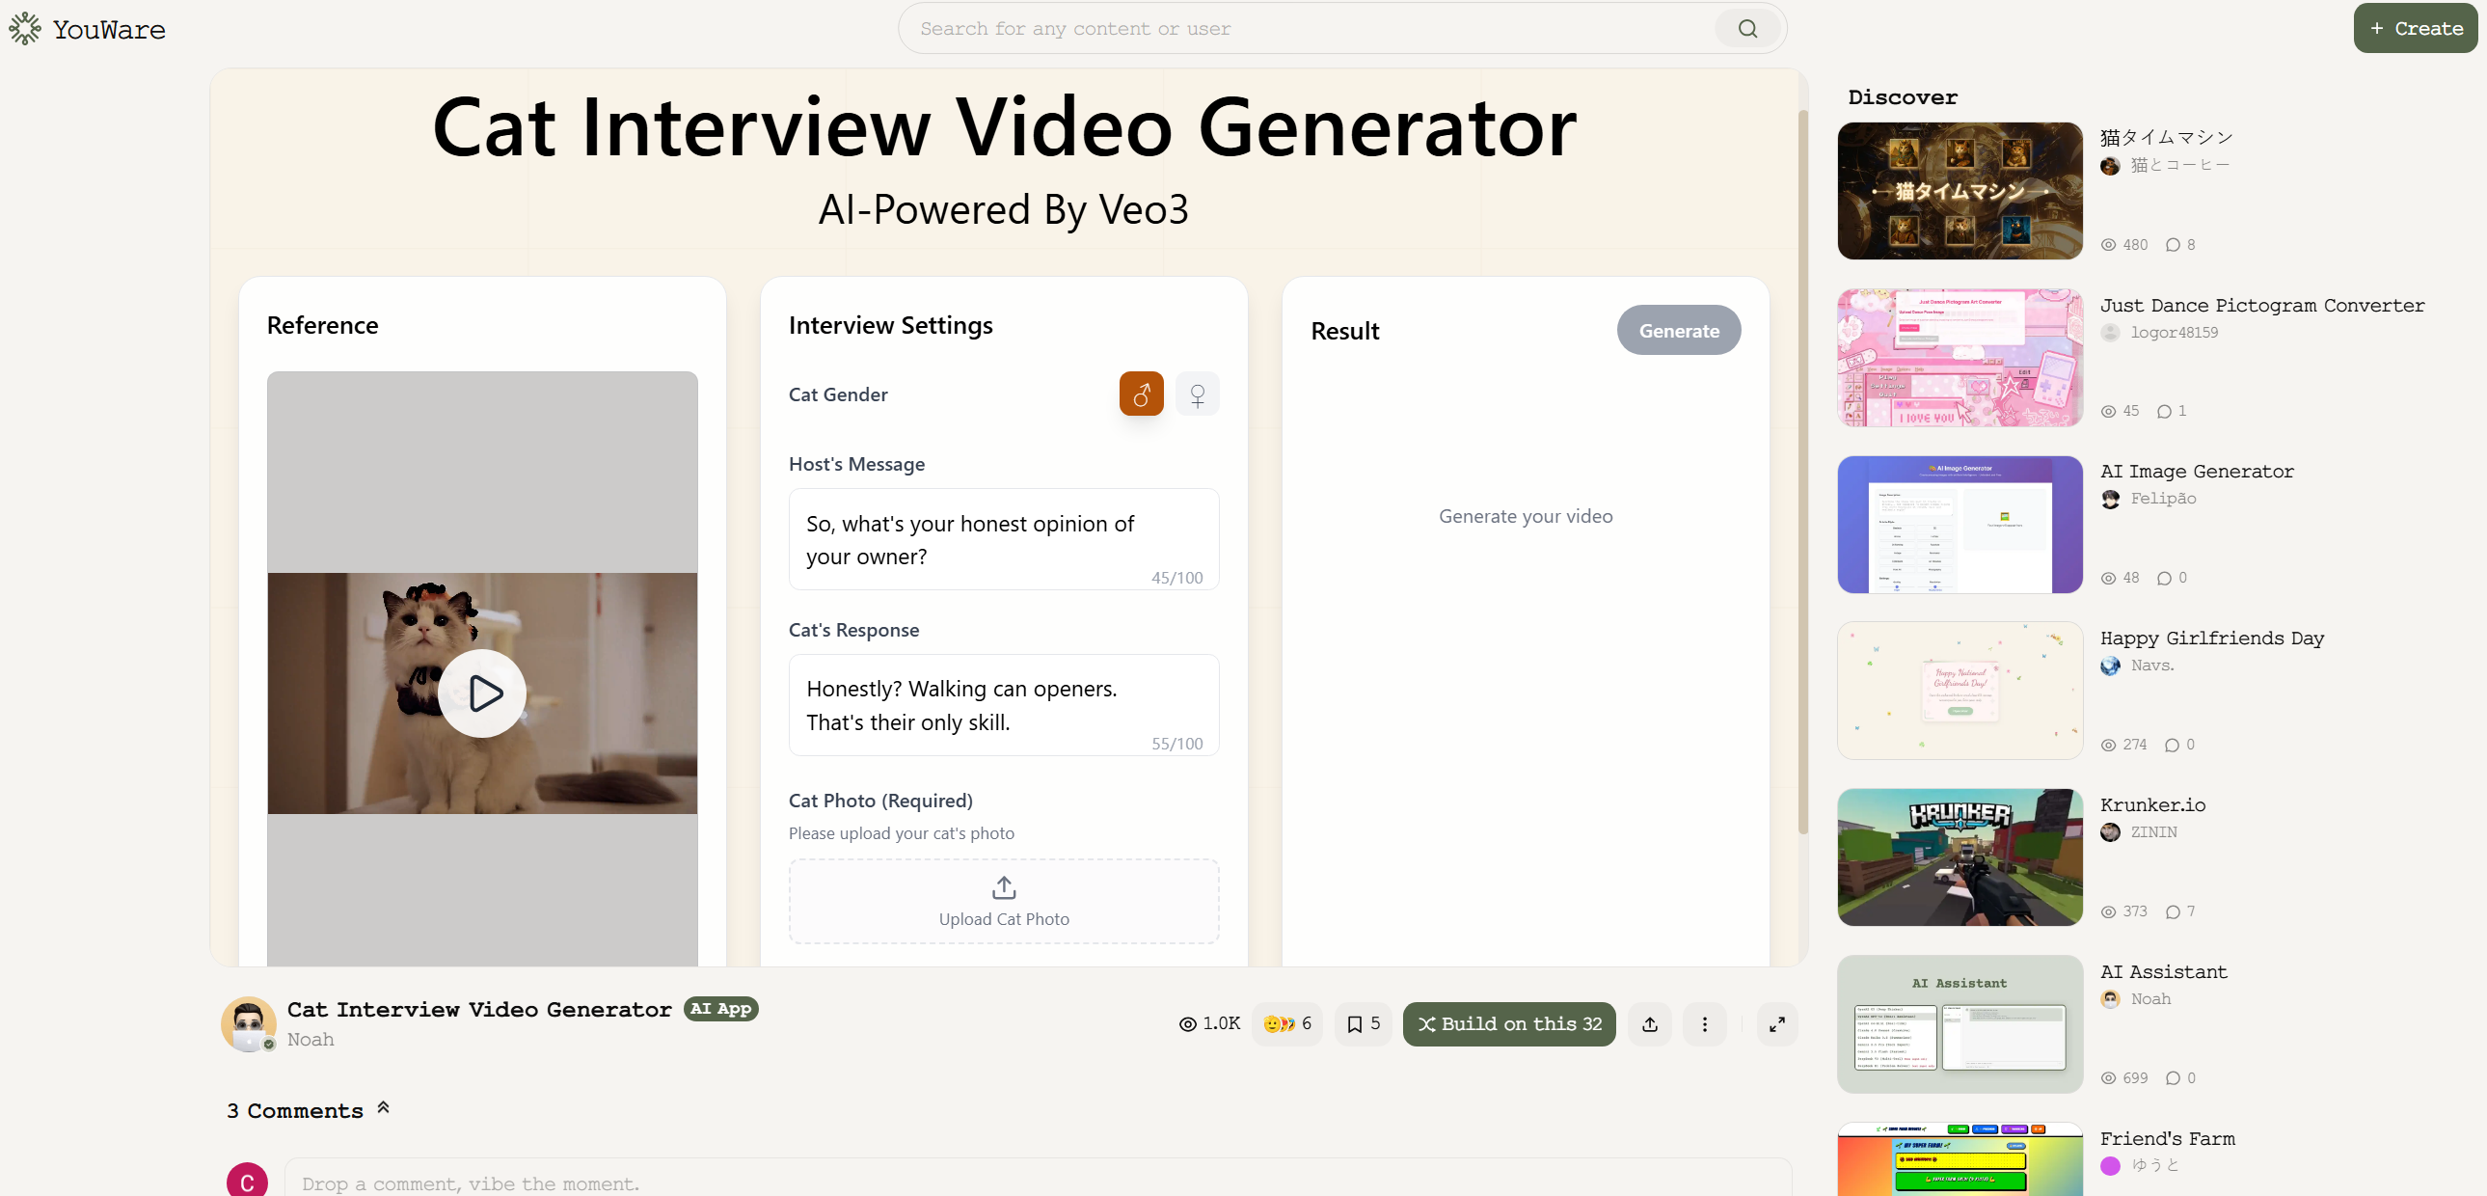2487x1196 pixels.
Task: Click the red C user avatar
Action: pyautogui.click(x=247, y=1181)
